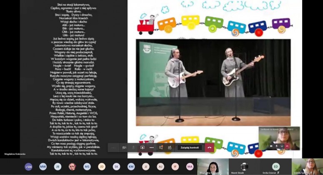Click the share screen icon
The height and width of the screenshot is (175, 323).
[x=143, y=147]
